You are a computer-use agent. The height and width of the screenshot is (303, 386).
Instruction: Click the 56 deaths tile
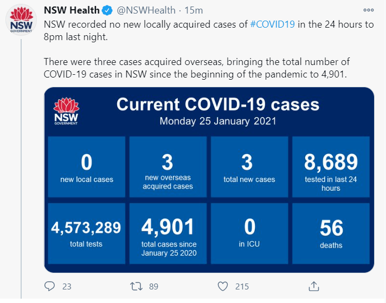click(x=331, y=234)
